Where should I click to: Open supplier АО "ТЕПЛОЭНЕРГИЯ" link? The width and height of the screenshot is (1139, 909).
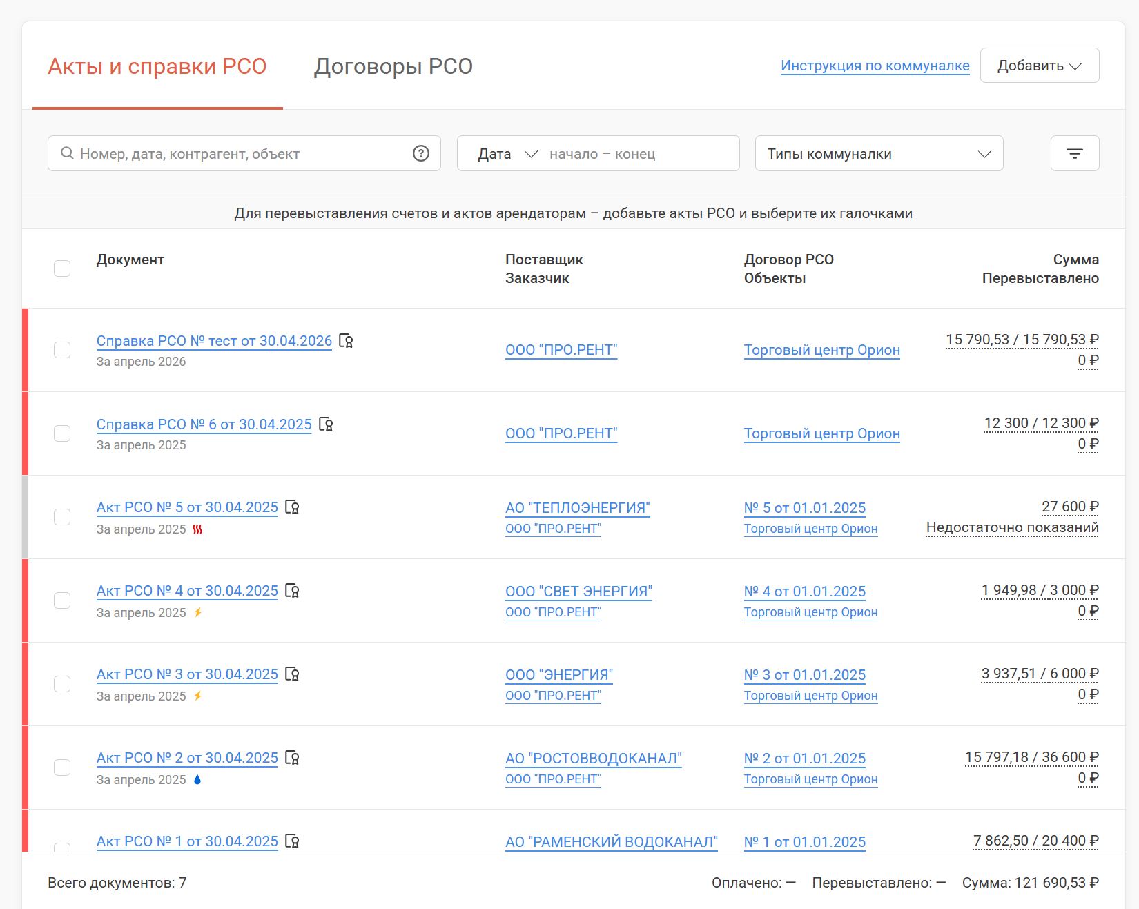click(x=578, y=508)
